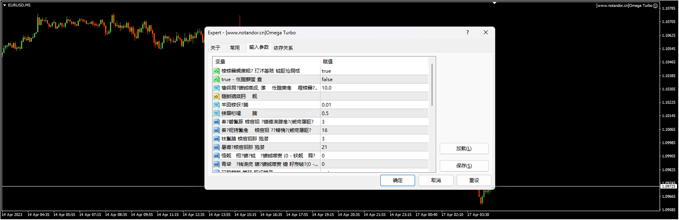The width and height of the screenshot is (679, 220).
Task: Switch to the 关于 tab
Action: pyautogui.click(x=215, y=48)
